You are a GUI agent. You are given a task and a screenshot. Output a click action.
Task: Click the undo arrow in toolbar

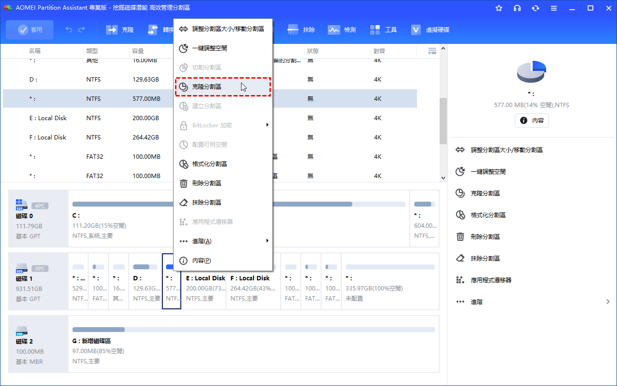(x=69, y=30)
